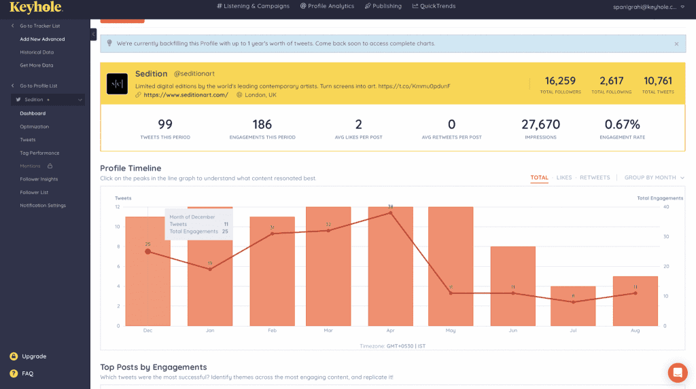Click the 2,617 total following stat

point(611,84)
